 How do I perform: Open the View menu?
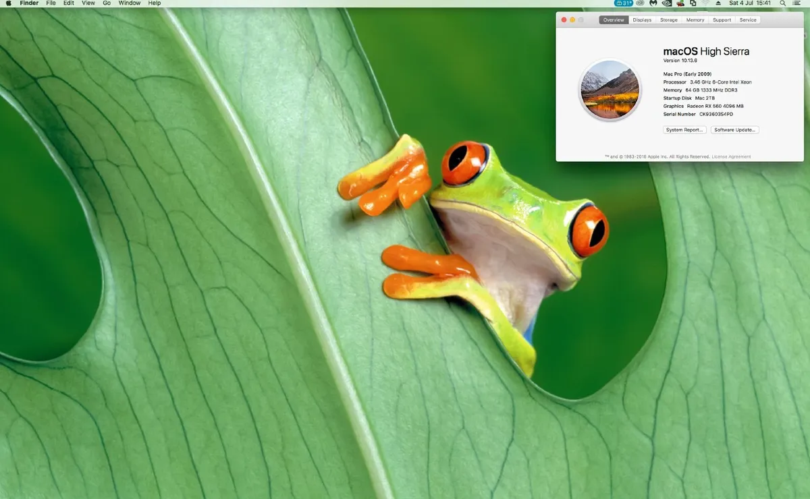88,3
